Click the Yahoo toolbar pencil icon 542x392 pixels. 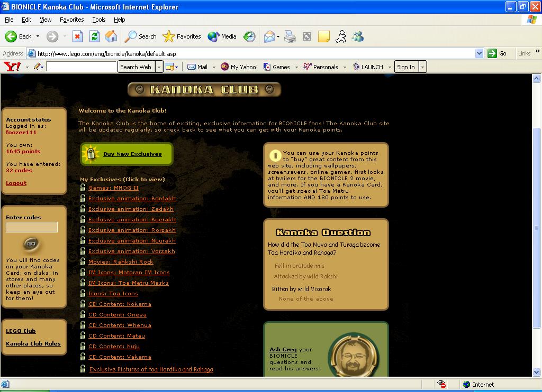point(38,67)
